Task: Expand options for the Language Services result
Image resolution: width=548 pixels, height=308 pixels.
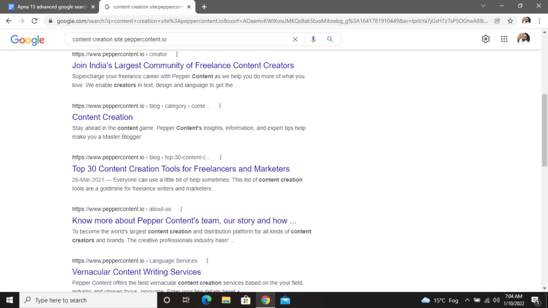Action: point(207,261)
